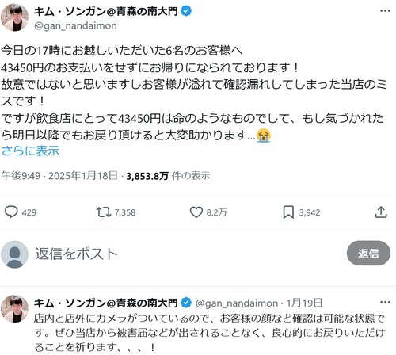The image size is (396, 355).
Task: Like the post with heart icon
Action: pos(196,212)
